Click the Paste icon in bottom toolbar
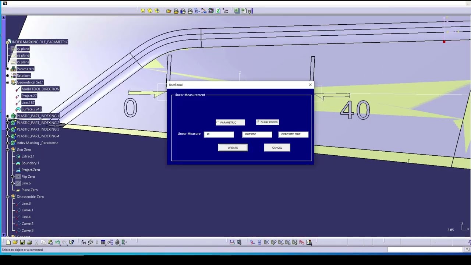The width and height of the screenshot is (471, 265). pyautogui.click(x=50, y=242)
